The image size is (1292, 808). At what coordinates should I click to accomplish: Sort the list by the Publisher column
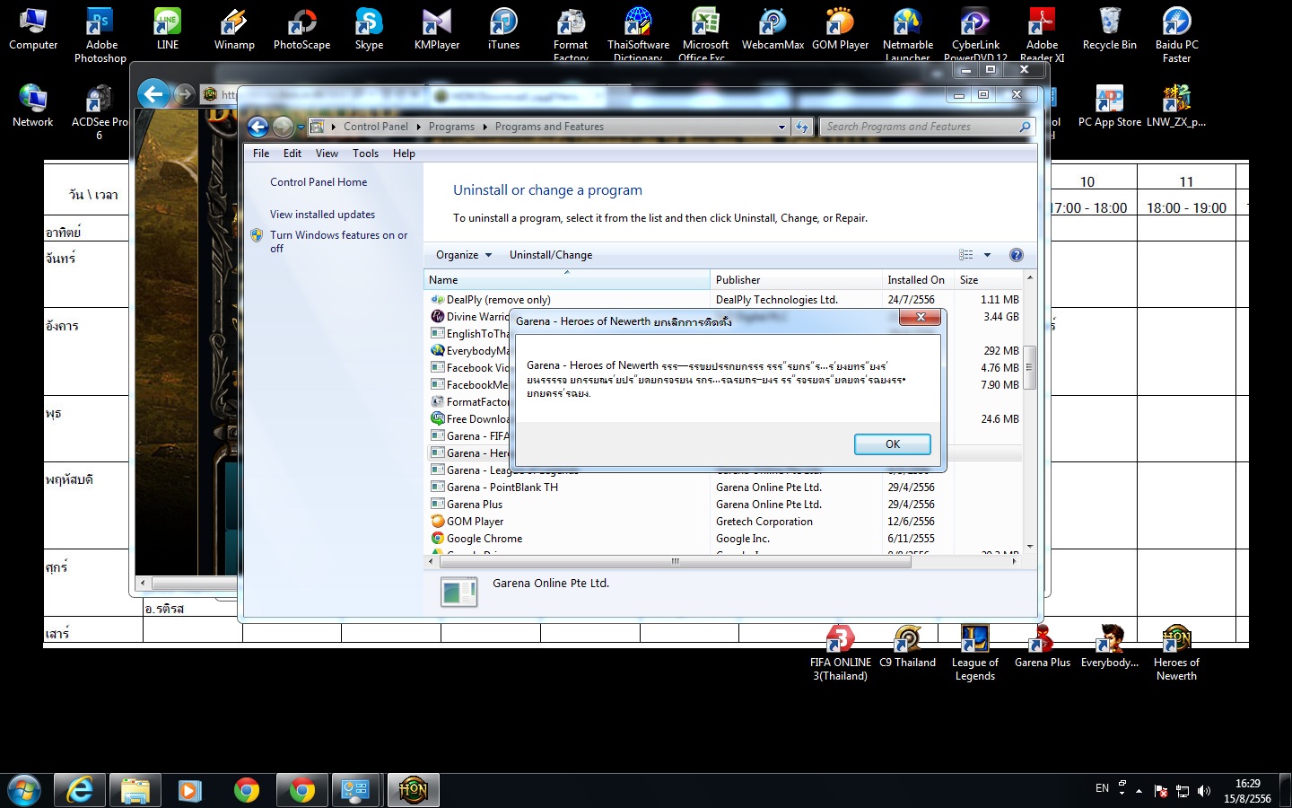[x=796, y=280]
